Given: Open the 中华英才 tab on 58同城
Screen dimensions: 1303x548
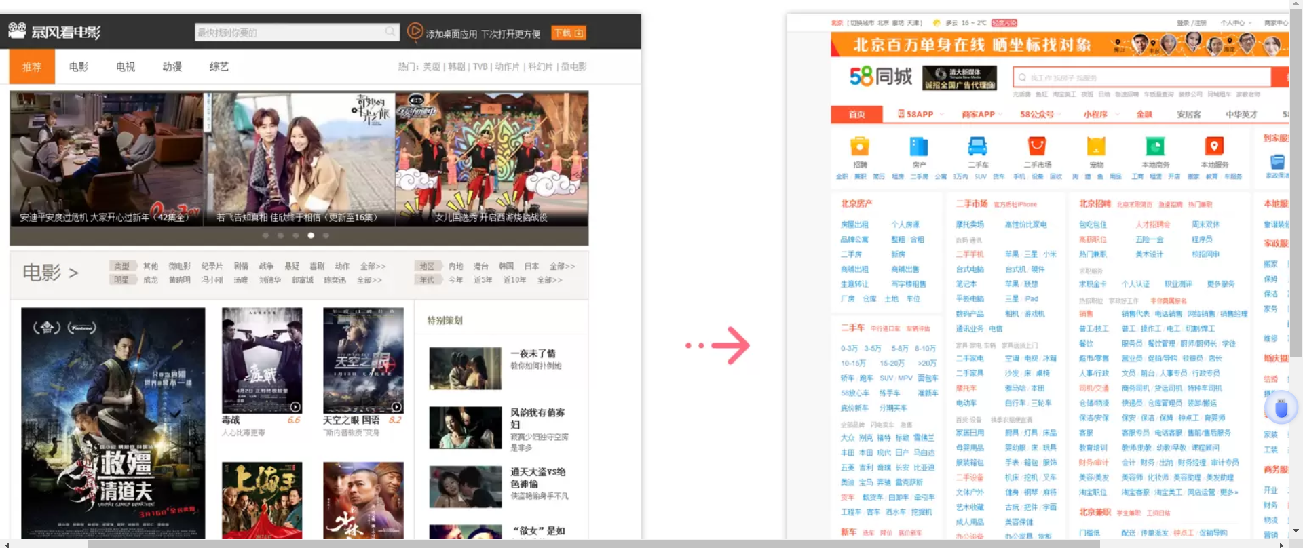Looking at the screenshot, I should pos(1241,114).
